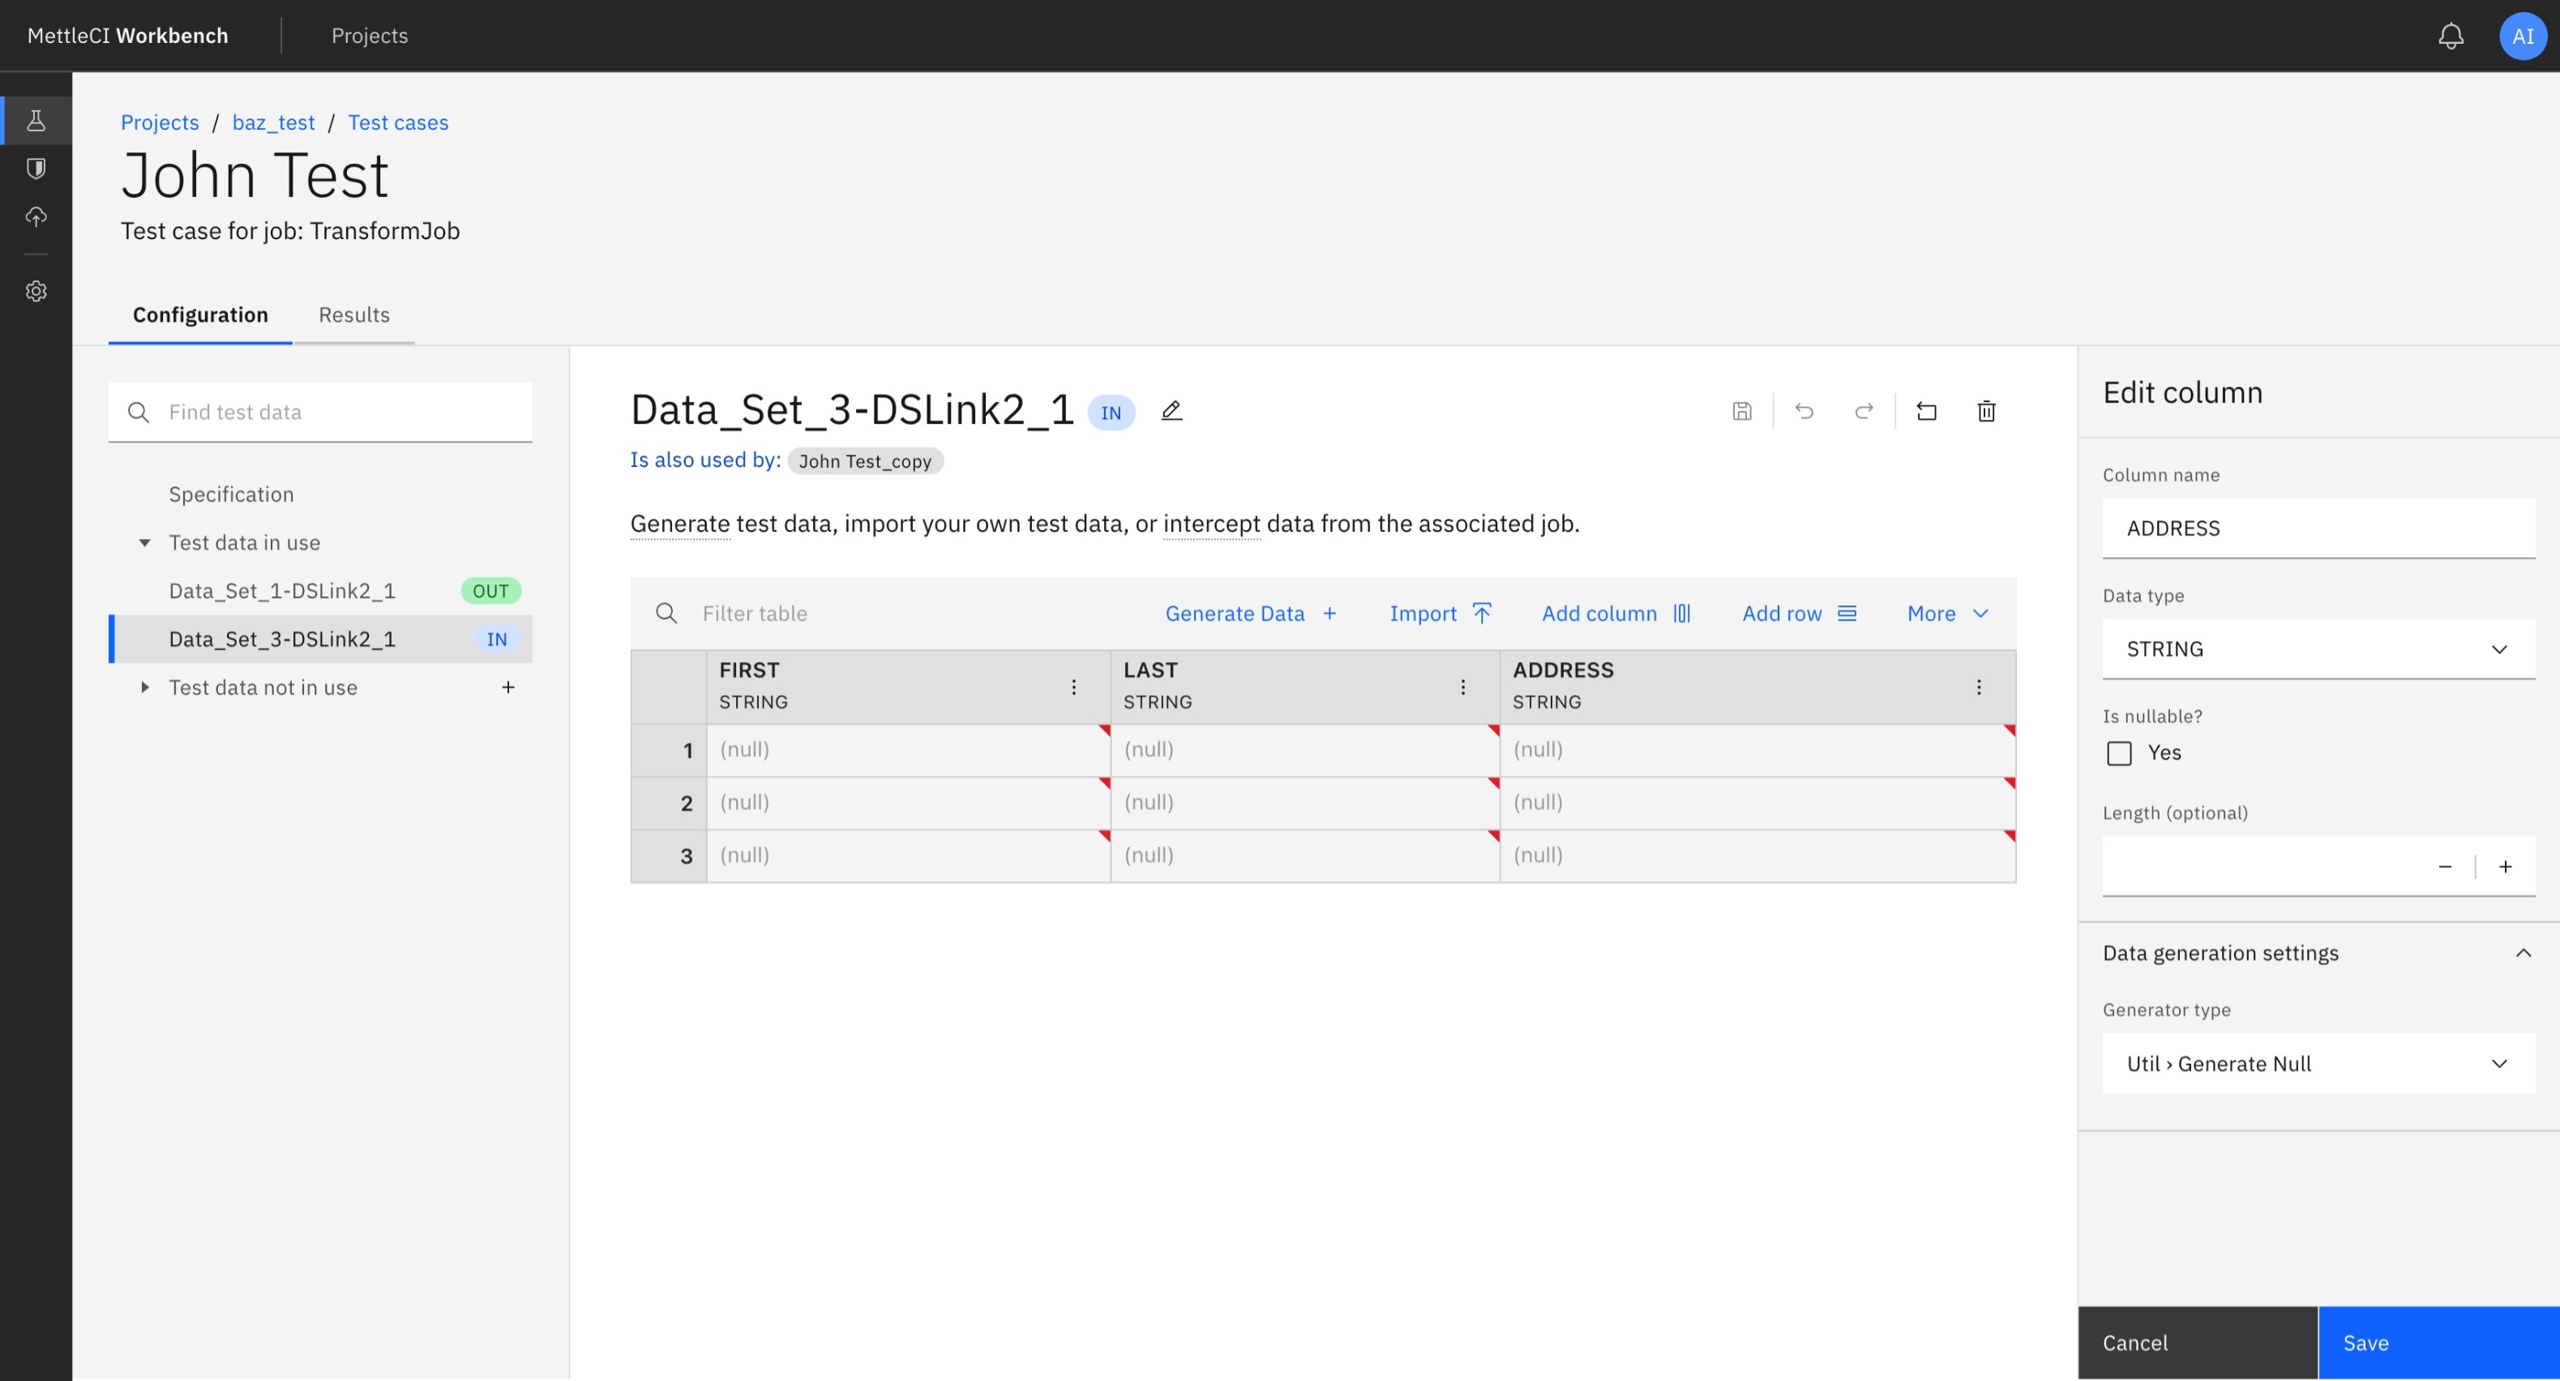This screenshot has height=1381, width=2560.
Task: Open notifications via the bell icon
Action: [x=2451, y=36]
